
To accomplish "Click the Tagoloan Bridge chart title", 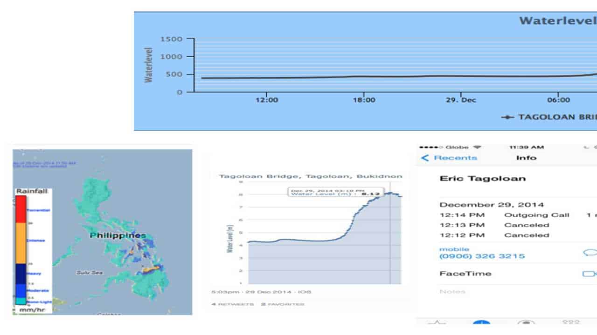I will coord(310,176).
